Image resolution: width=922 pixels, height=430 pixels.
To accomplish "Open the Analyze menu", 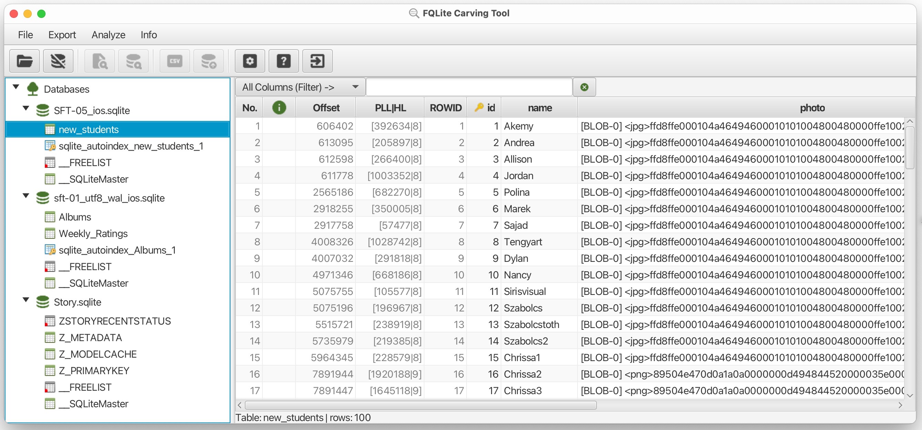I will pos(108,35).
